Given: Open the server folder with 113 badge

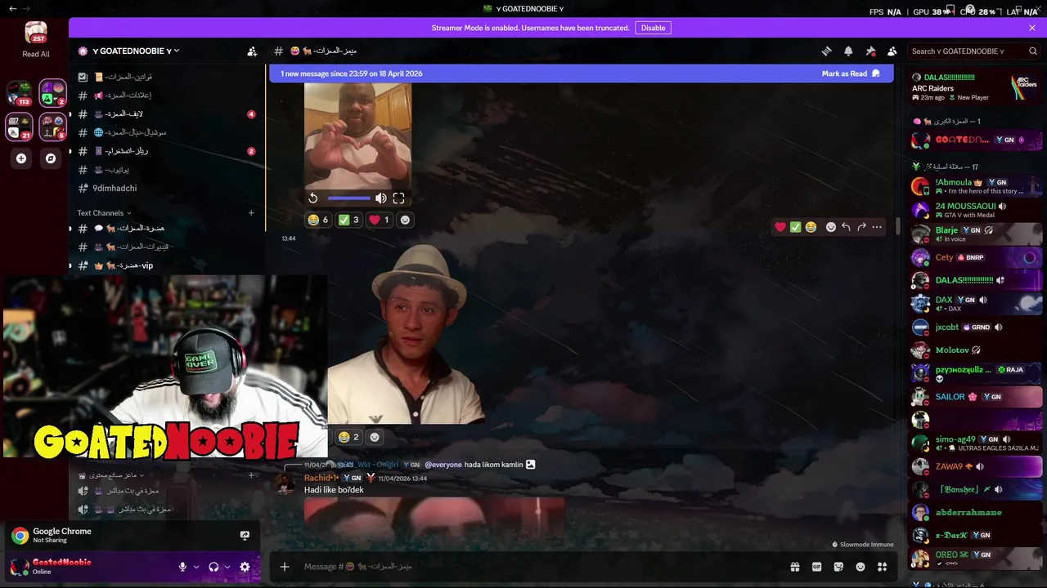Looking at the screenshot, I should [20, 92].
